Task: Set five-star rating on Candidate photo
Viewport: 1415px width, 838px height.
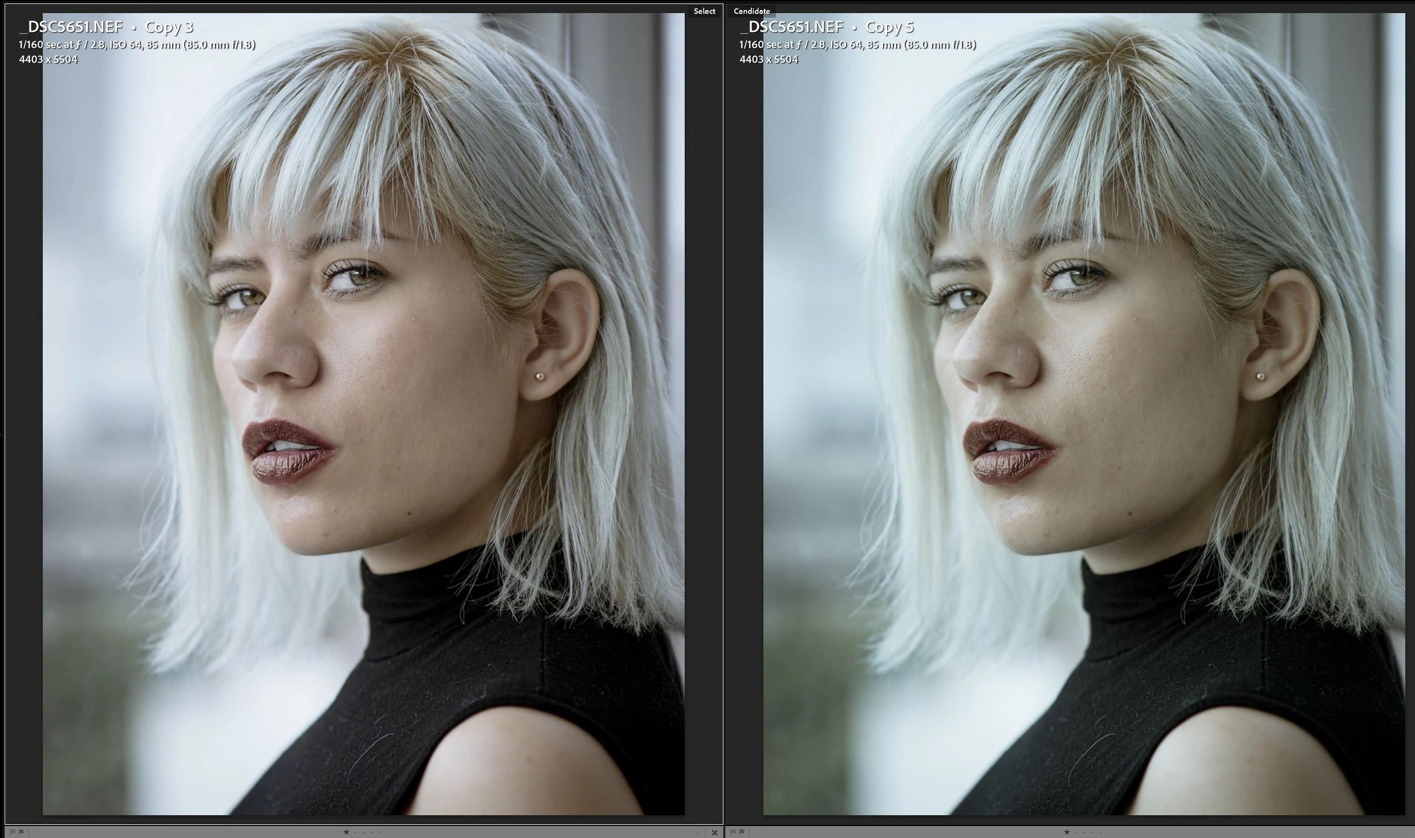Action: pos(1101,832)
